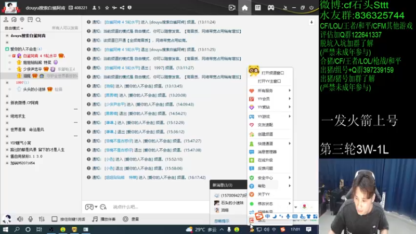Open the audio mixer settings icon
This screenshot has width=416, height=234.
point(42,219)
